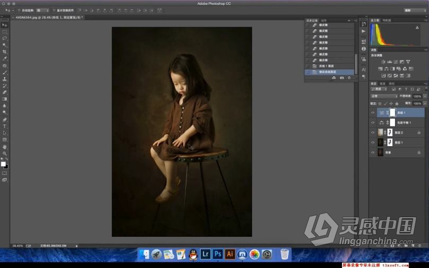Click the foreground color swatch
The height and width of the screenshot is (268, 429).
coord(3,164)
